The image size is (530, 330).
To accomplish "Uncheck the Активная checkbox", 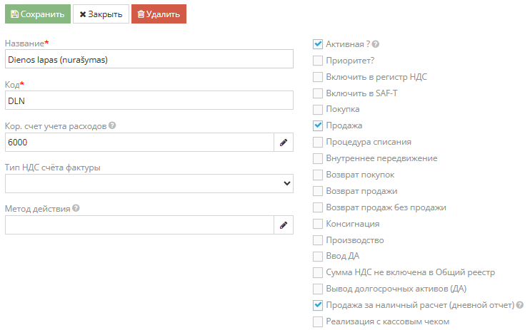I will click(x=318, y=44).
